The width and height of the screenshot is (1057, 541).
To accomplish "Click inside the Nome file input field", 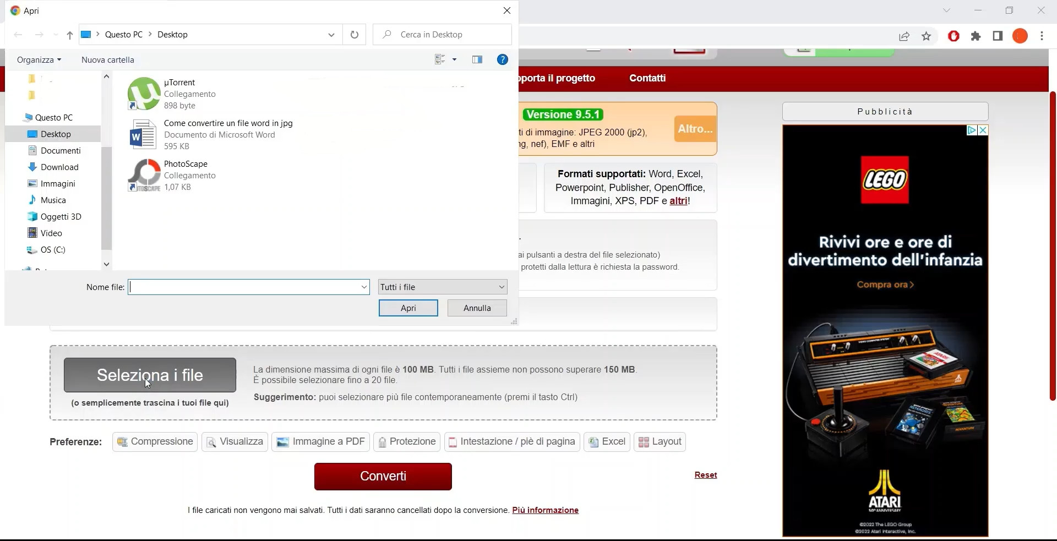I will coord(242,287).
